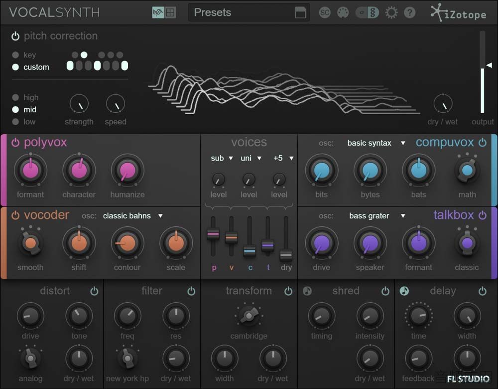This screenshot has height=389, width=498.
Task: Open the +5 voice dropdown
Action: (x=283, y=158)
